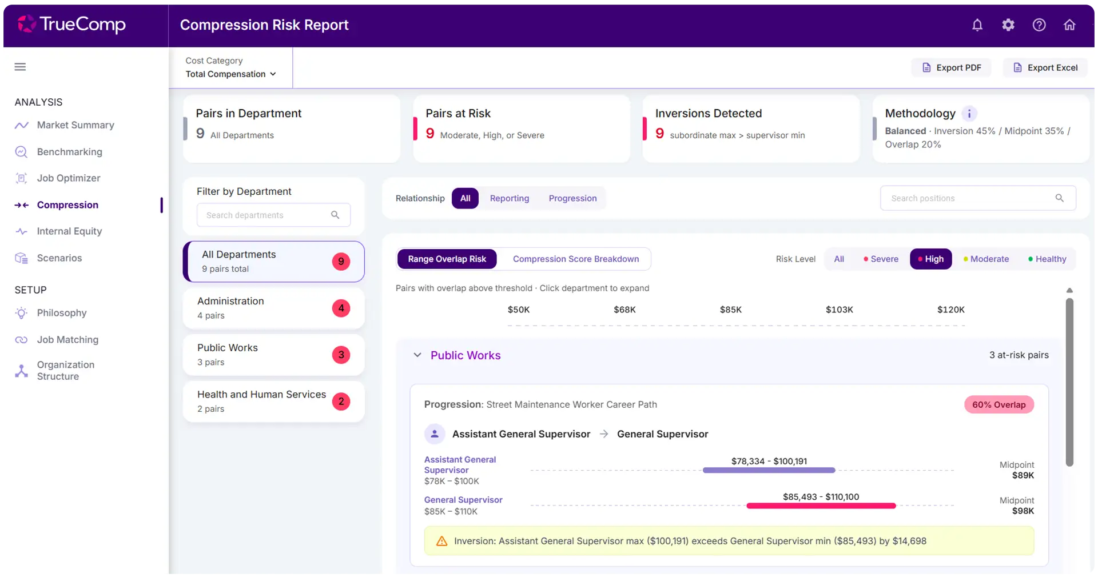Open the Total Compensation cost category dropdown
This screenshot has height=578, width=1098.
230,74
